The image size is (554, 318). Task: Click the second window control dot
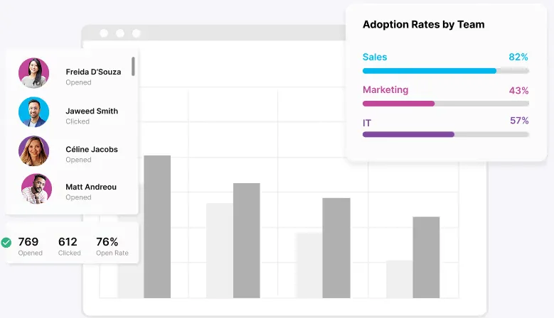point(120,33)
